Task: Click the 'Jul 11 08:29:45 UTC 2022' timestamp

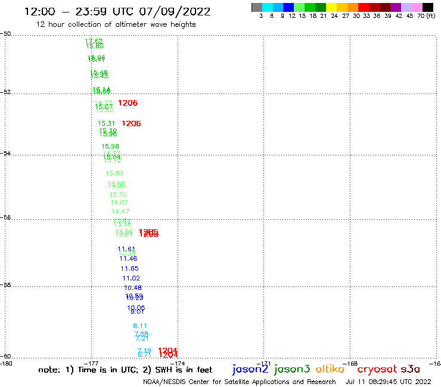Action: pyautogui.click(x=388, y=382)
